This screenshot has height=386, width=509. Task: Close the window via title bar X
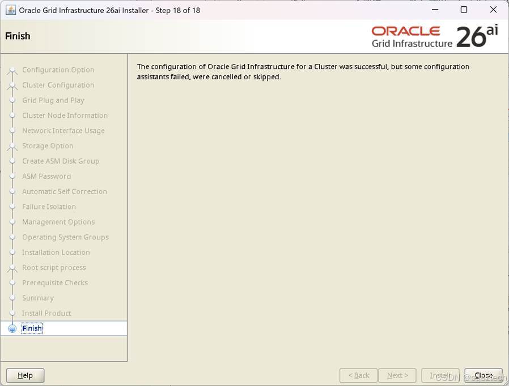click(x=493, y=10)
